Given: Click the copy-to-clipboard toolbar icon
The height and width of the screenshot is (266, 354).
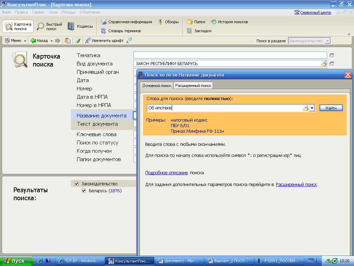Looking at the screenshot, I should [x=68, y=41].
